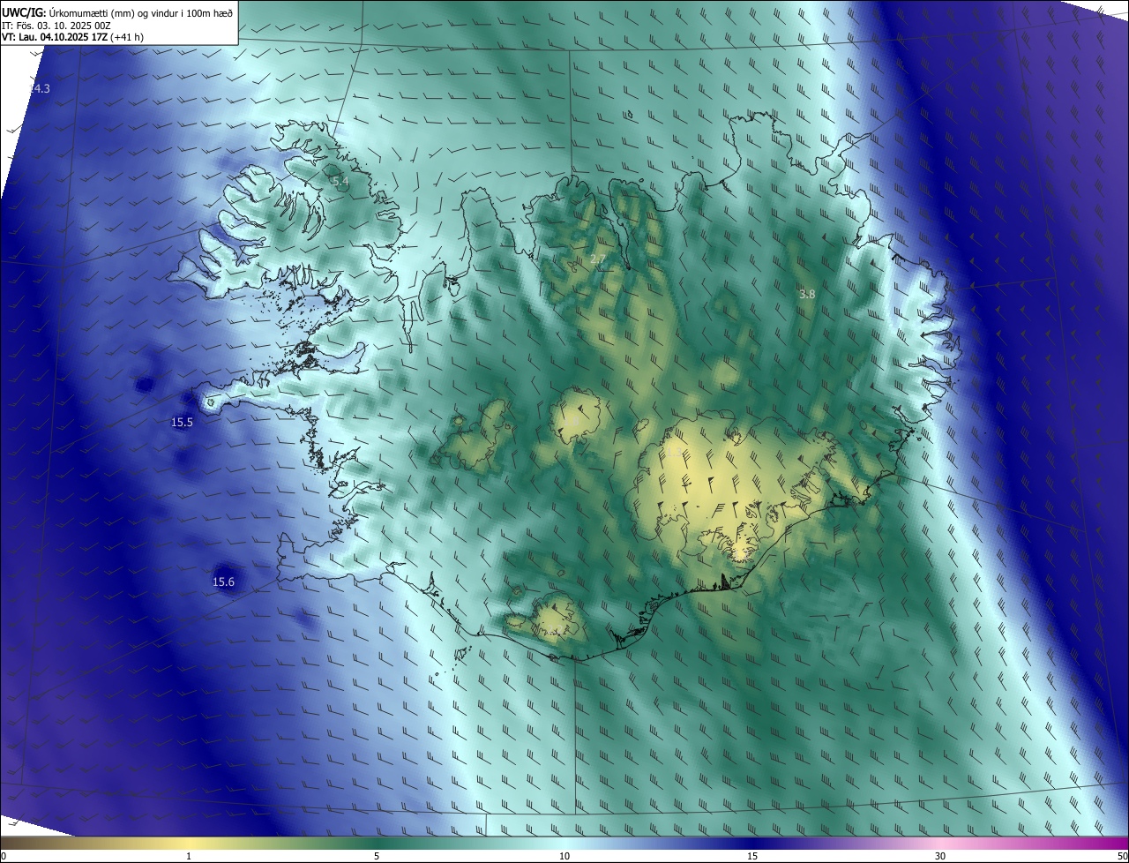Viewport: 1129px width, 863px height.
Task: Click the legend tick label 50
Action: pyautogui.click(x=1122, y=857)
